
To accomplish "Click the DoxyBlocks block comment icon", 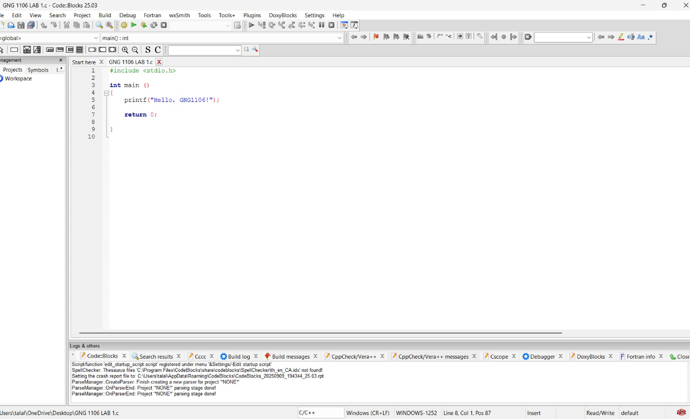I will [x=440, y=37].
